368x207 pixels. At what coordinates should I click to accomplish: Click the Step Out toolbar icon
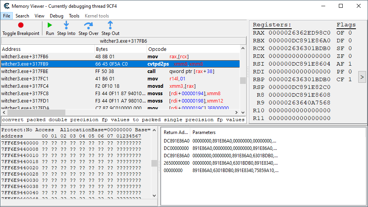click(110, 25)
